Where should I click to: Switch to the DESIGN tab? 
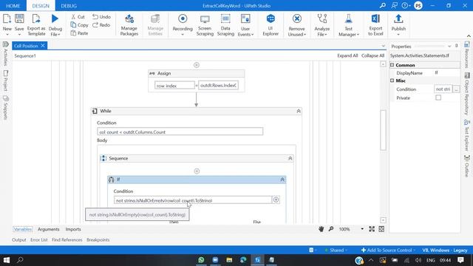(41, 6)
